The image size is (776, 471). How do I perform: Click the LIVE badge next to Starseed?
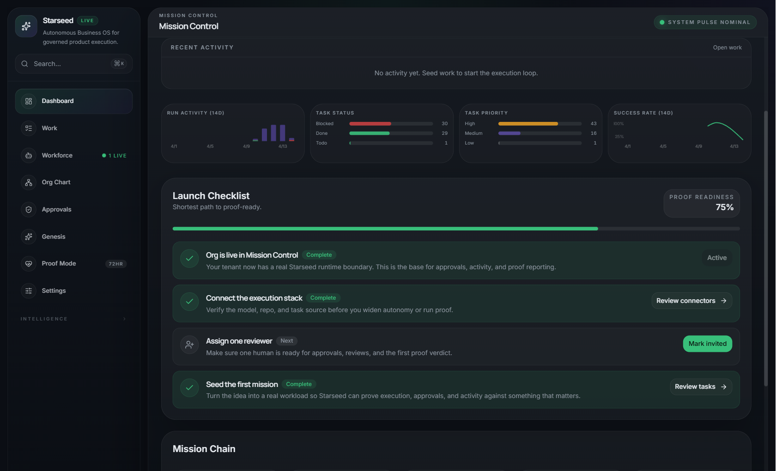(x=87, y=21)
